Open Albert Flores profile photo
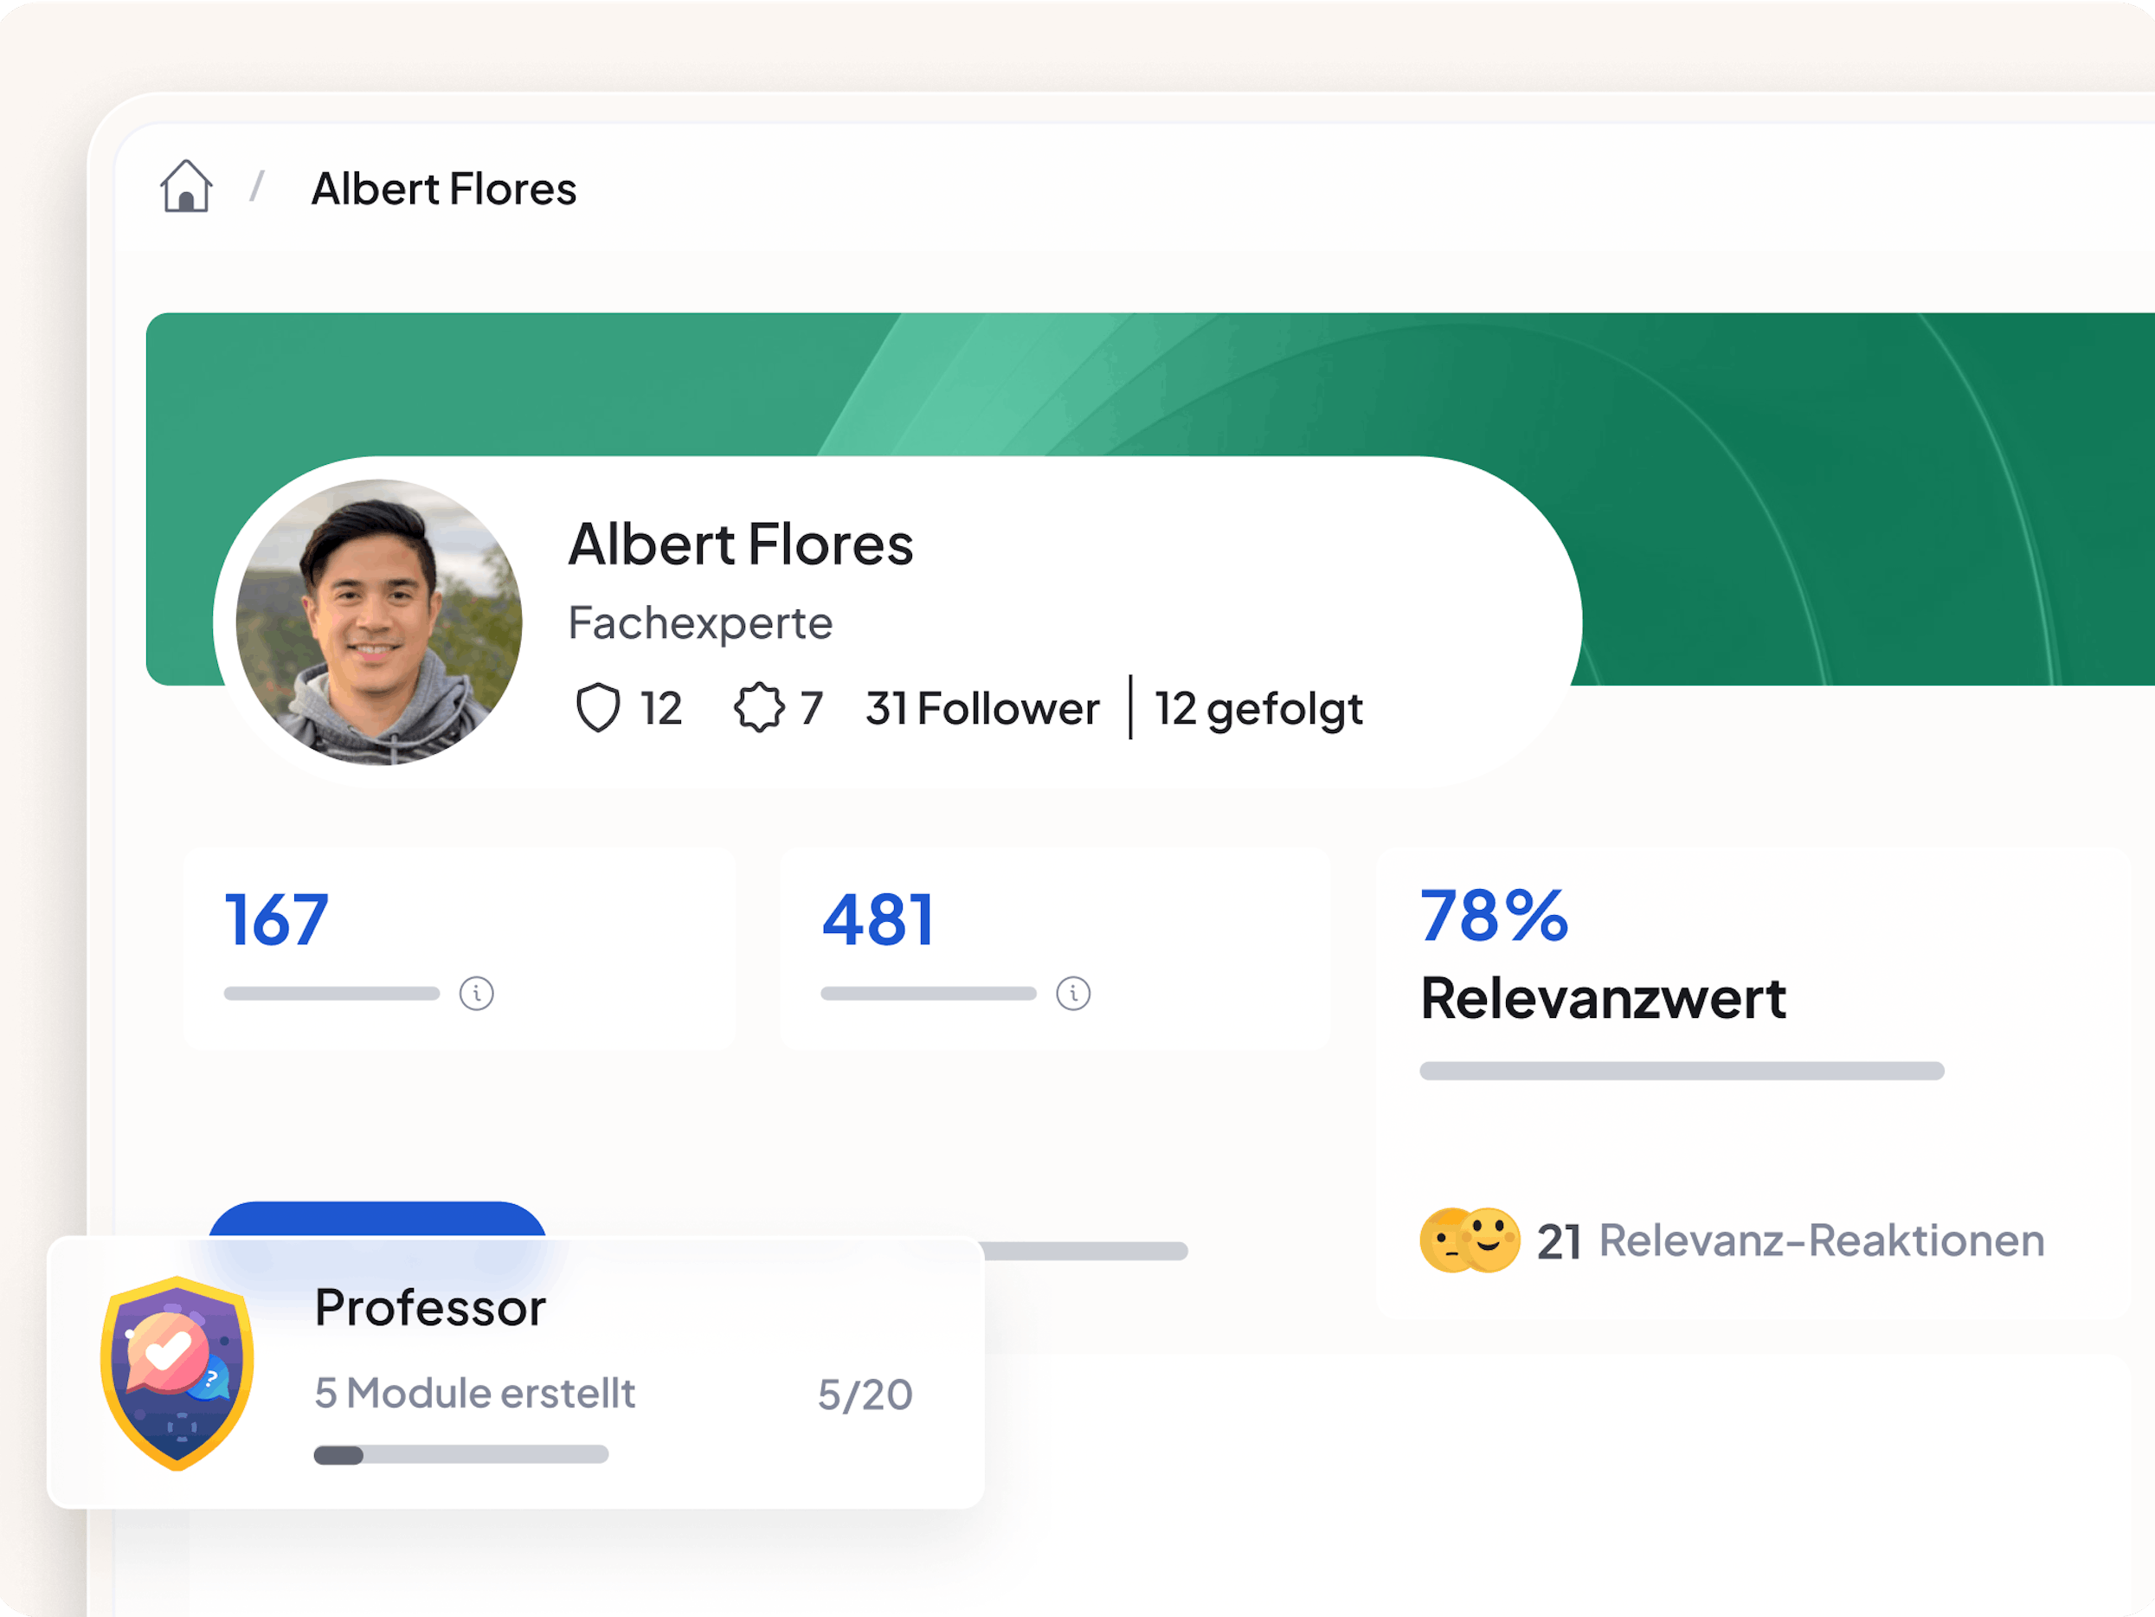2155x1617 pixels. click(x=379, y=622)
